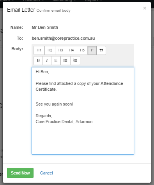The width and height of the screenshot is (154, 185).
Task: Click the recipient email ben.smith@corepractice.com.au
Action: (x=63, y=38)
